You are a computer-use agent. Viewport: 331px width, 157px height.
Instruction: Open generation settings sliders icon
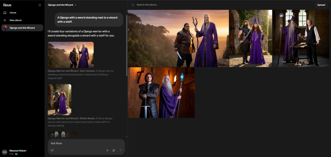pos(114,150)
